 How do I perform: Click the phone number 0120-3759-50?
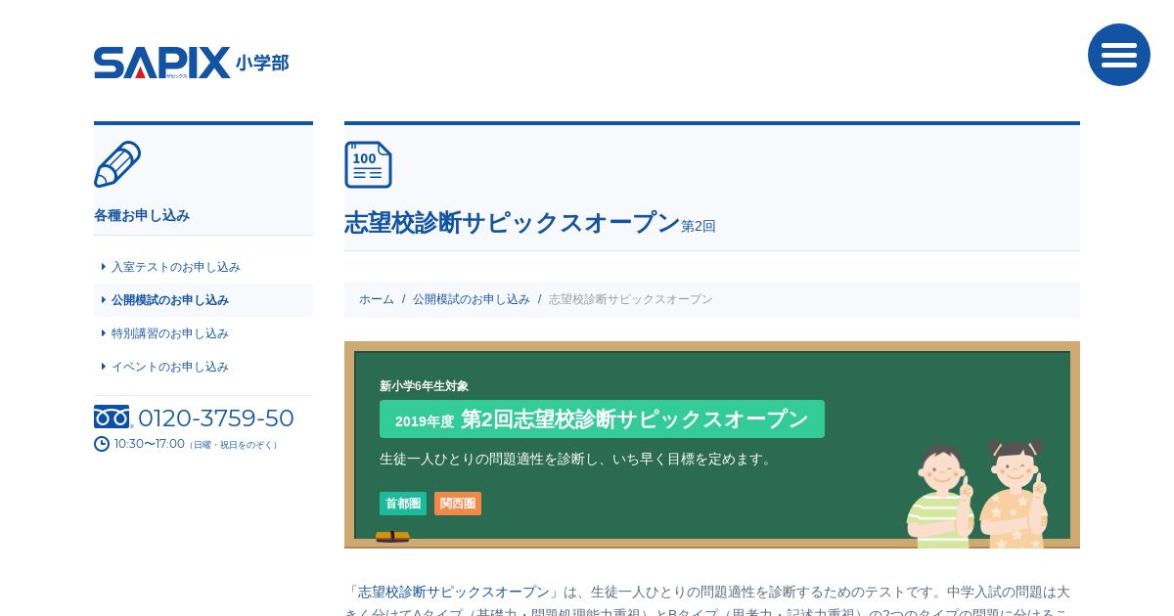216,418
